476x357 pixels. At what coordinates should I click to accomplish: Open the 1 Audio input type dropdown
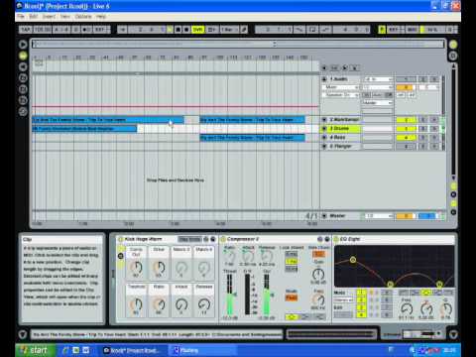pyautogui.click(x=378, y=79)
